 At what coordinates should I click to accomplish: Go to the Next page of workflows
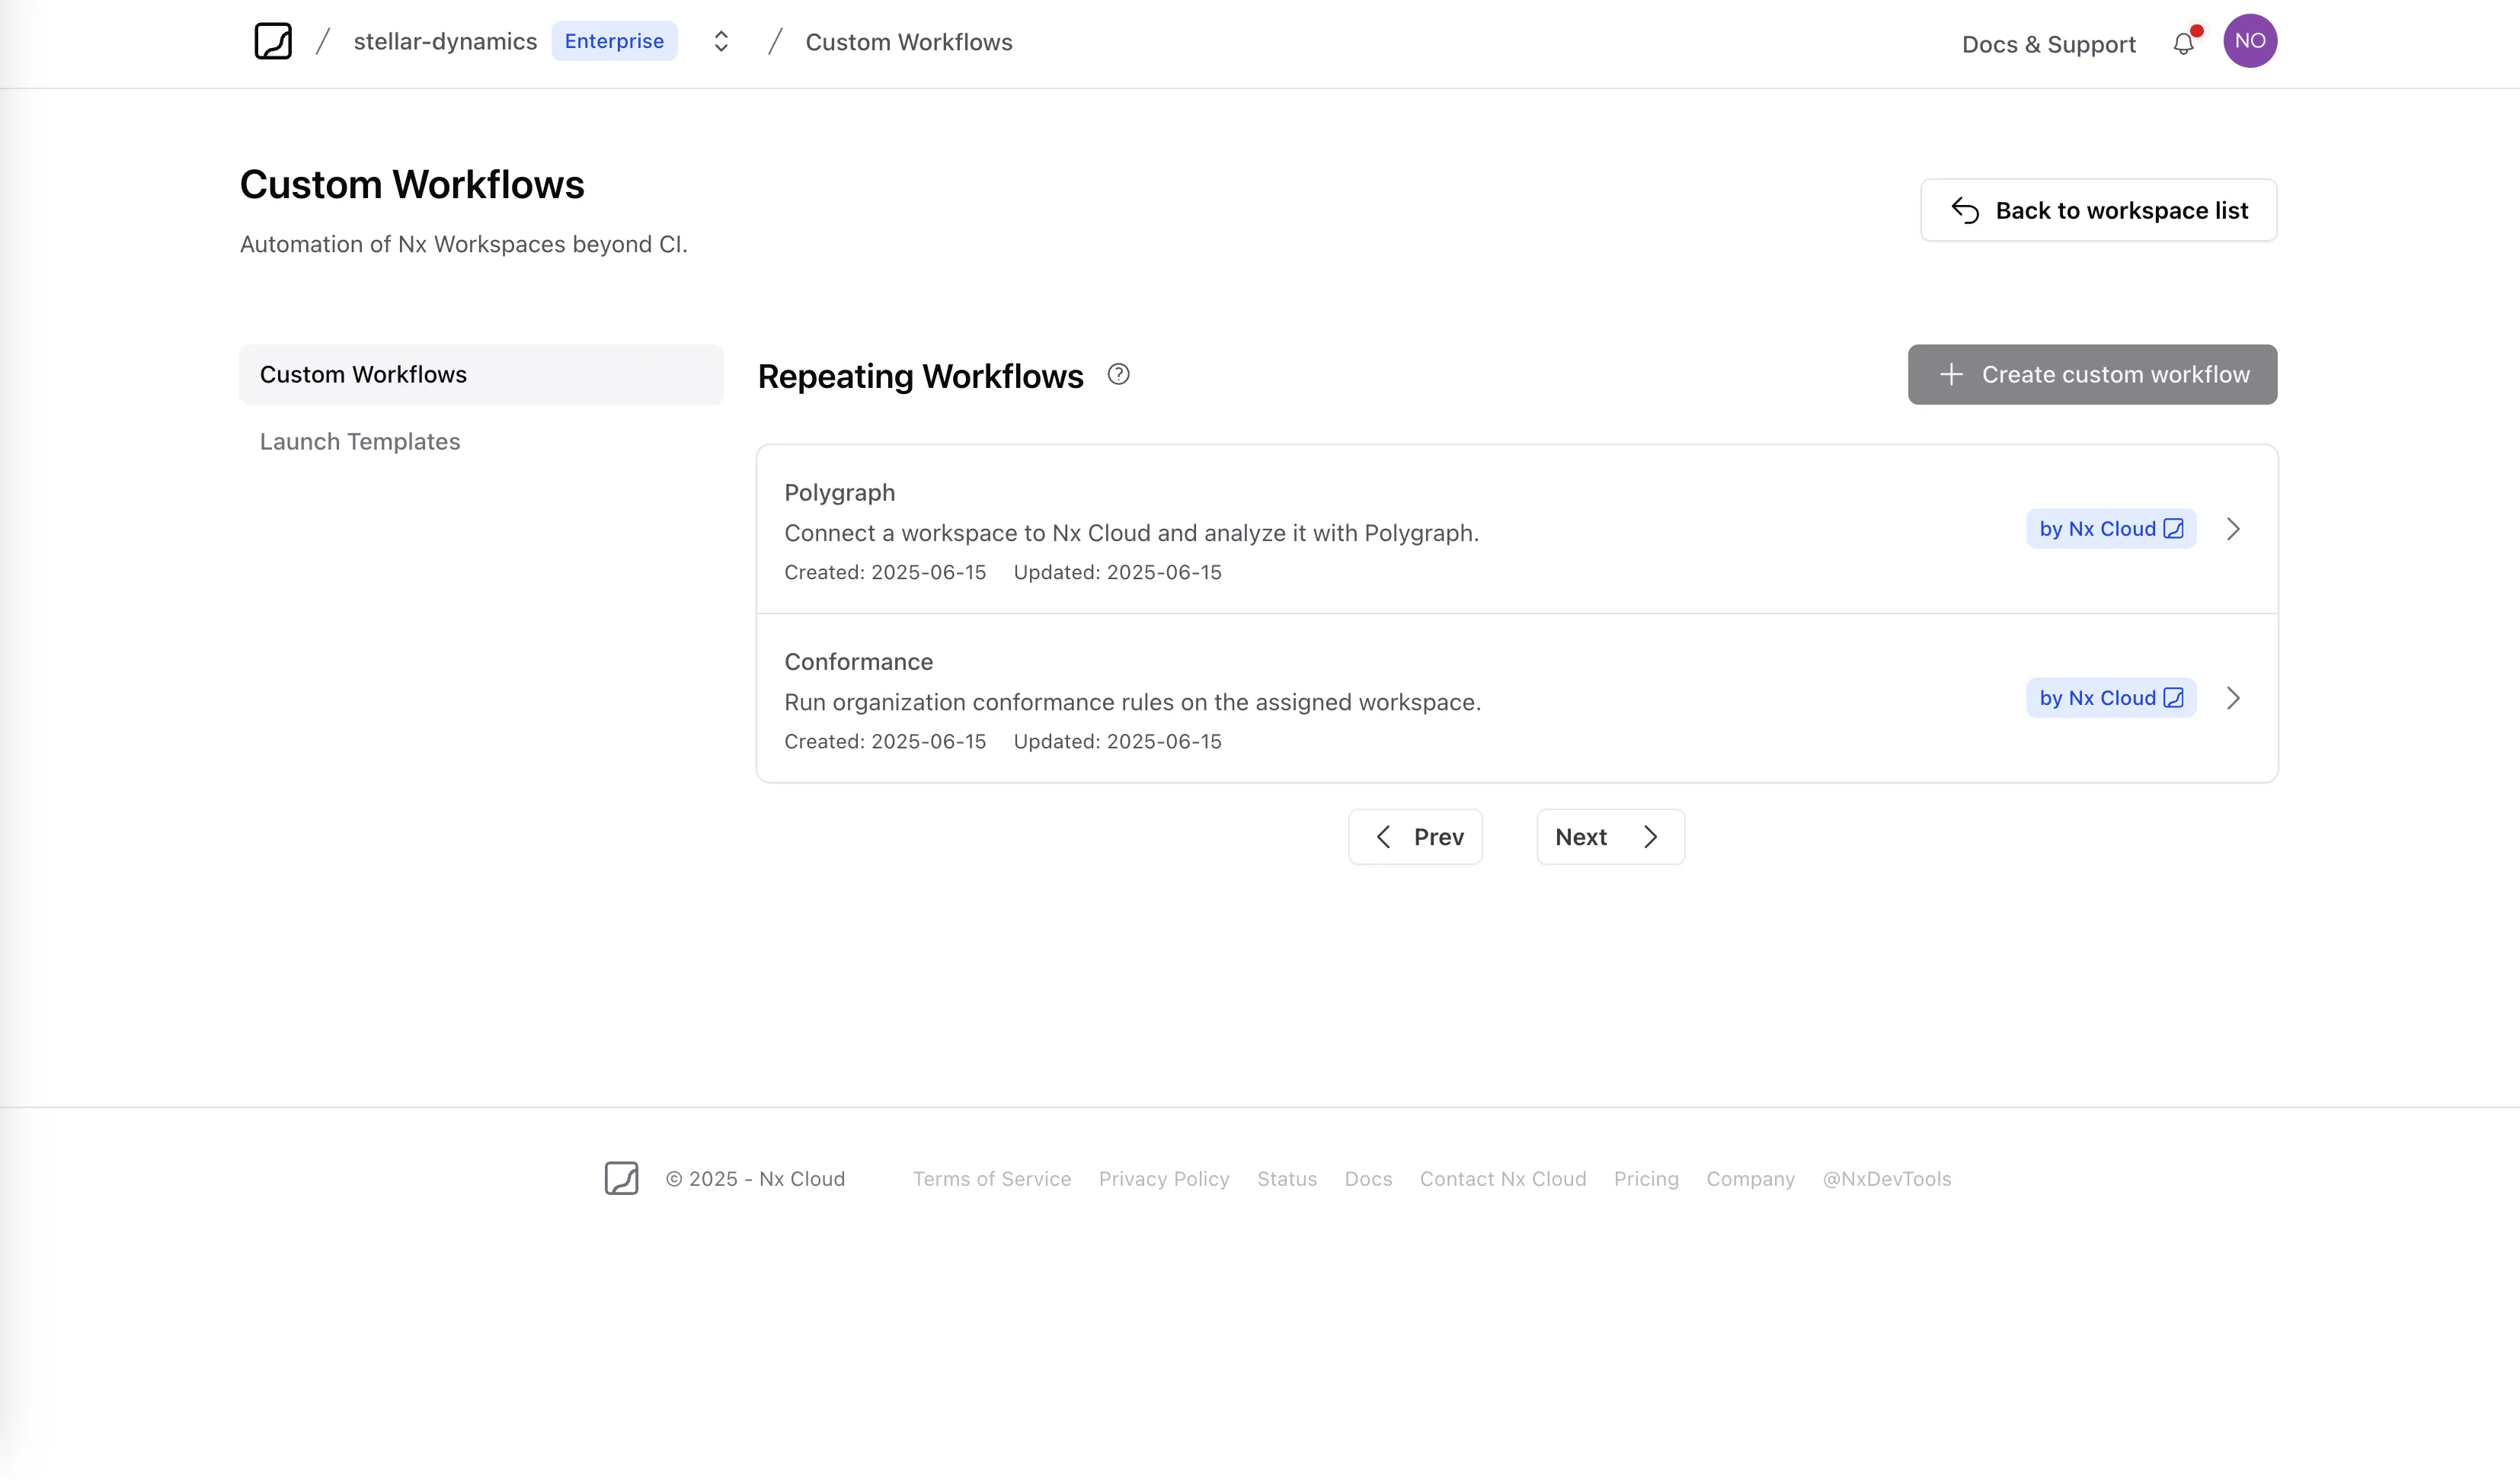coord(1609,837)
